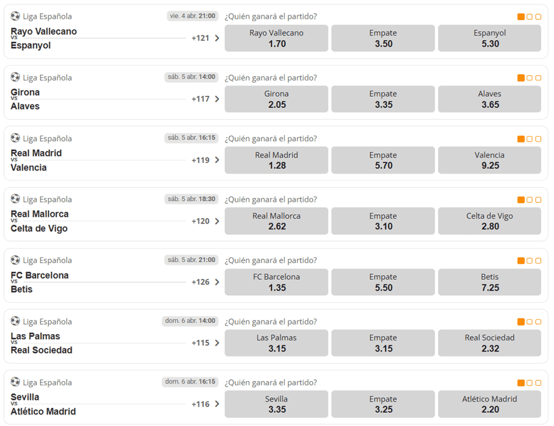Viewport: 554px width, 426px height.
Task: Click soccer ball icon above Girona vs Alaves
Action: point(16,77)
